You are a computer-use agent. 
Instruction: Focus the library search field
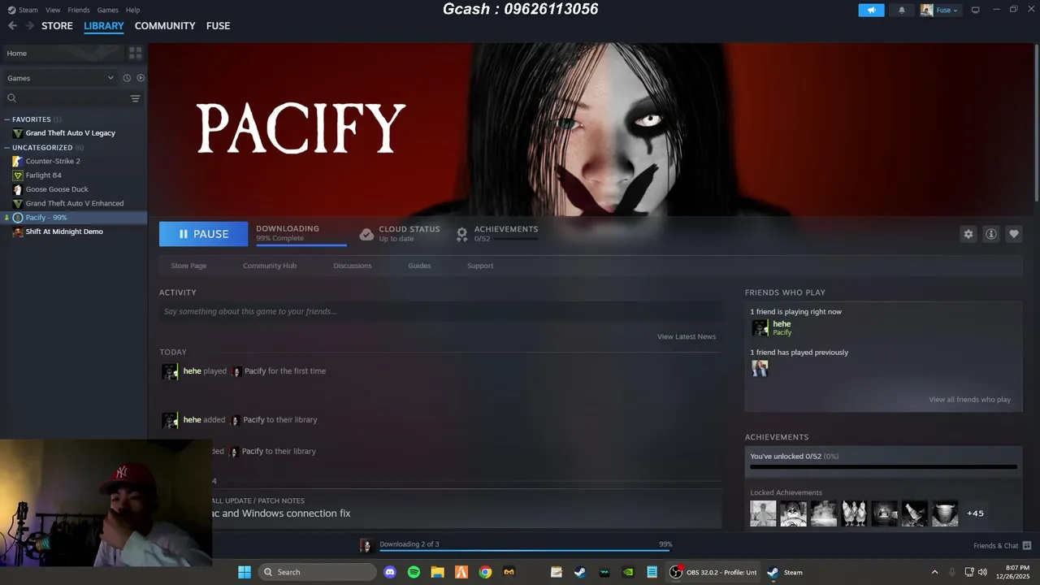[x=65, y=98]
